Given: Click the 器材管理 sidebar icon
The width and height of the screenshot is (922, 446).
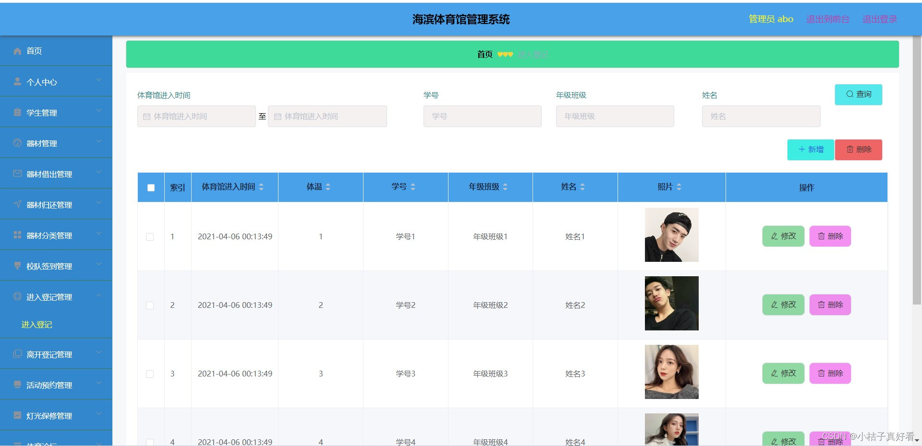Looking at the screenshot, I should click(x=17, y=143).
